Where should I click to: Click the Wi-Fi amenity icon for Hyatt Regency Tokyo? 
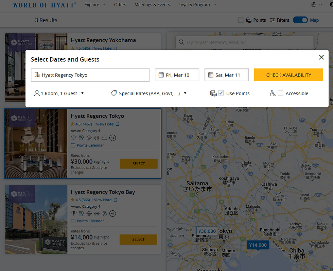pos(73,138)
